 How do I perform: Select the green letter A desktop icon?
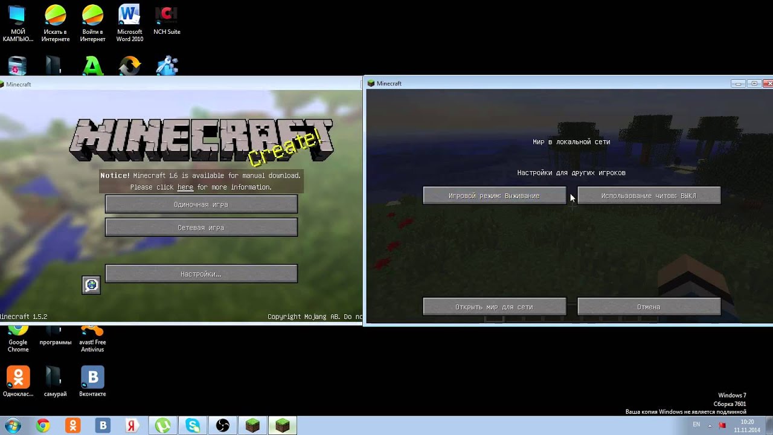(93, 66)
